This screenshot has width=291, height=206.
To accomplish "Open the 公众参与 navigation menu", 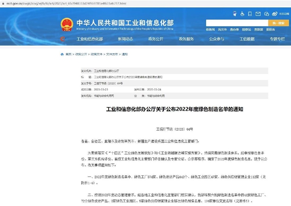I will click(217, 39).
